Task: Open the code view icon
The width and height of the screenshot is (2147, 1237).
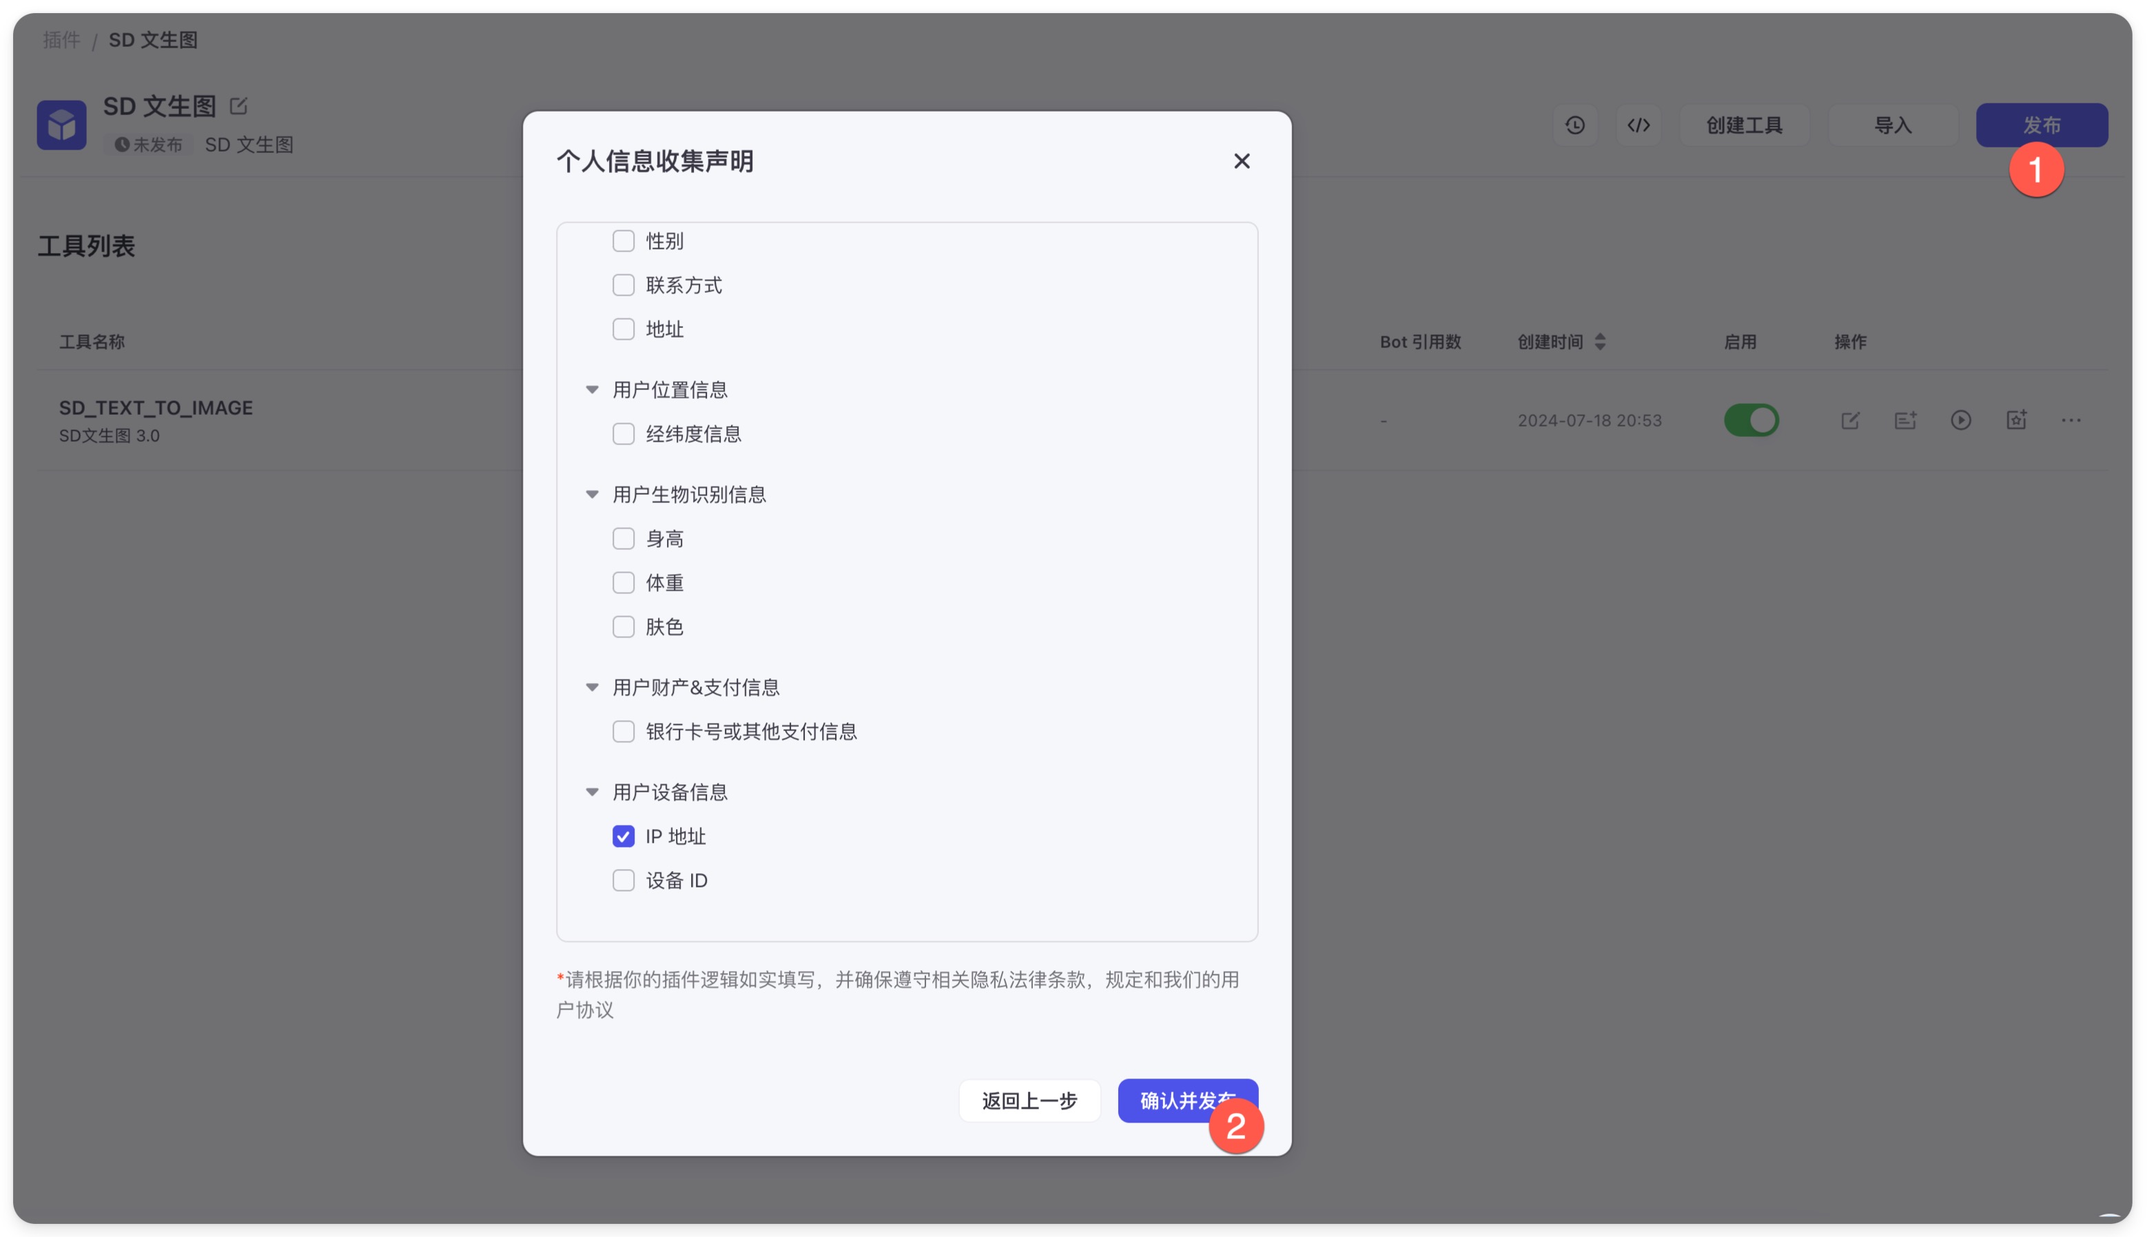Action: 1638,125
